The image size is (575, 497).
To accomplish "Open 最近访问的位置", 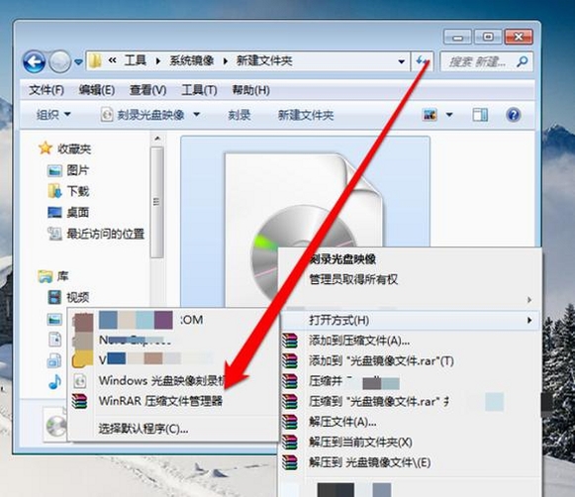I will point(106,234).
